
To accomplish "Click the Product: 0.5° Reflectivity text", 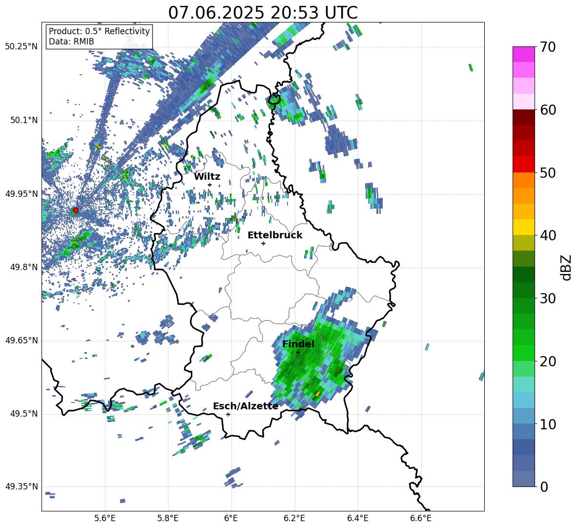I will [x=99, y=31].
